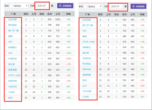
Task: Click the left 获取数据 search button
Action: point(65,6)
